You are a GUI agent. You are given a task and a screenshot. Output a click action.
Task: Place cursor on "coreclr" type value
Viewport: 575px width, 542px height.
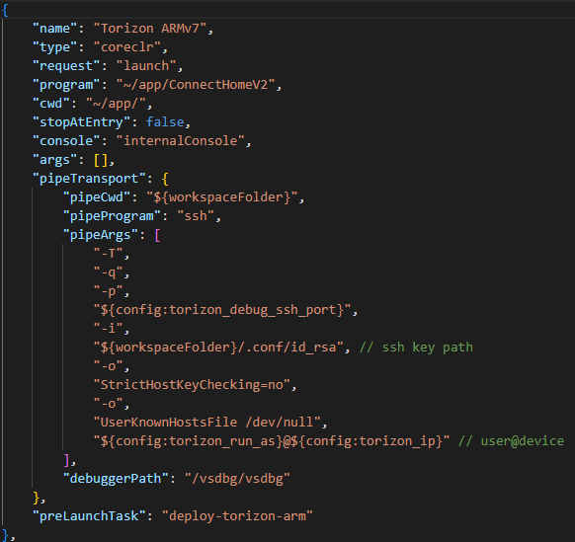tap(126, 47)
